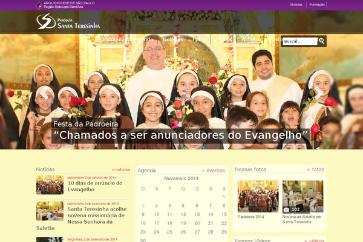The height and width of the screenshot is (242, 363).
Task: Open thumbnail for 10 dias de anúncio news
Action: (x=50, y=185)
